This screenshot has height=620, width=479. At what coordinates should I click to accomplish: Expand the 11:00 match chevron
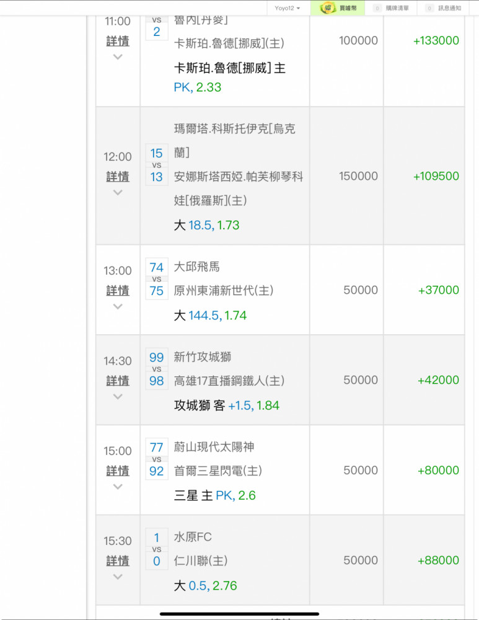pyautogui.click(x=118, y=57)
